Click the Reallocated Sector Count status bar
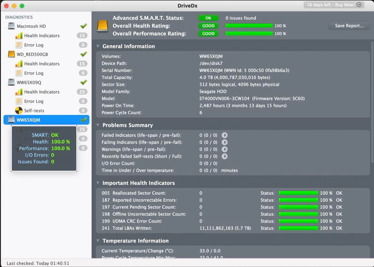Viewport: 374px width, 267px height. 298,193
